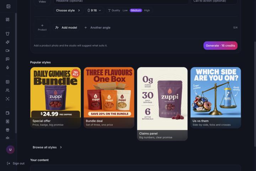Toggle the sidebar panel icon
The width and height of the screenshot is (256, 171).
8,6
